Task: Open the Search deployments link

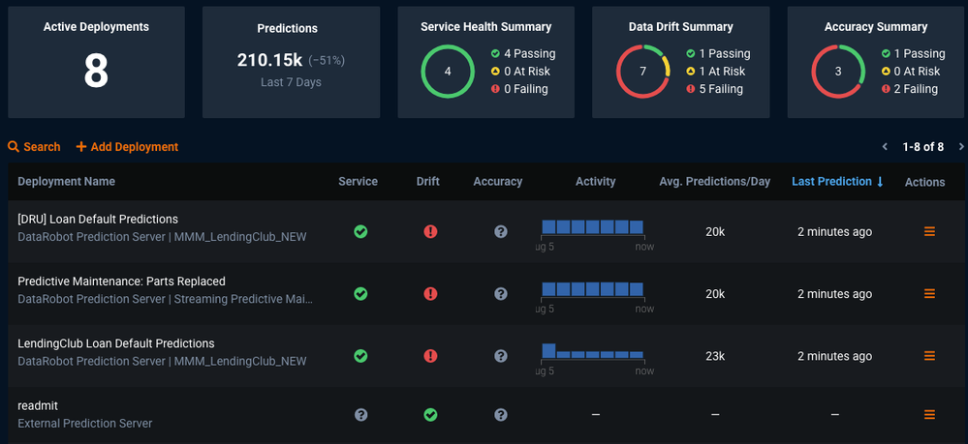Action: [x=34, y=147]
